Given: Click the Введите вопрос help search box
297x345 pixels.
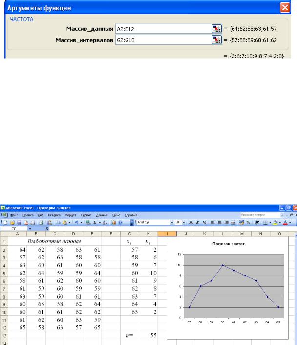Looking at the screenshot, I should tap(260, 215).
